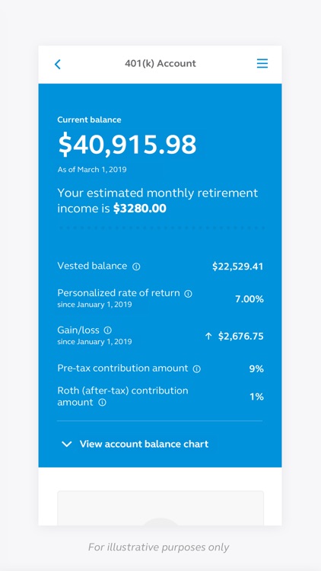Expand the account balance chart chevron
Viewport: 321px width, 571px height.
point(67,444)
